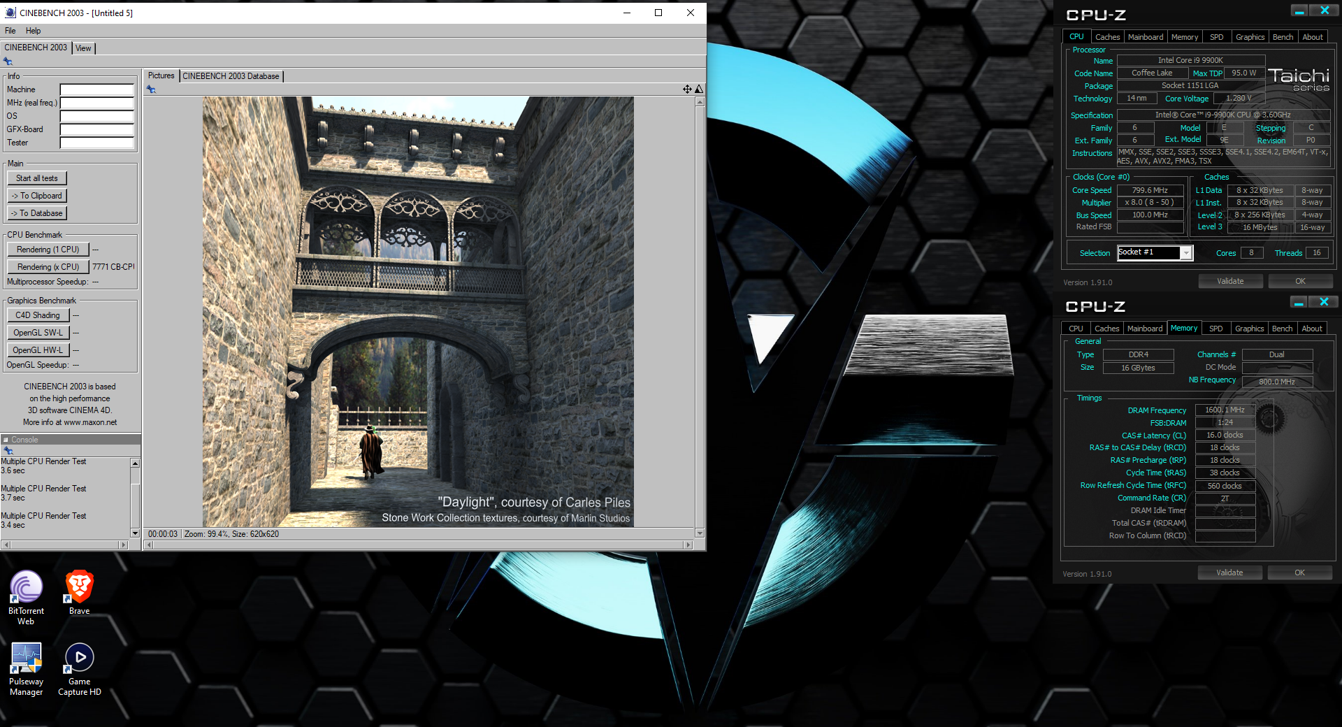Screen dimensions: 1342x727
Task: Open the Mainboard tab in the upper CPU-Z window
Action: [1146, 37]
